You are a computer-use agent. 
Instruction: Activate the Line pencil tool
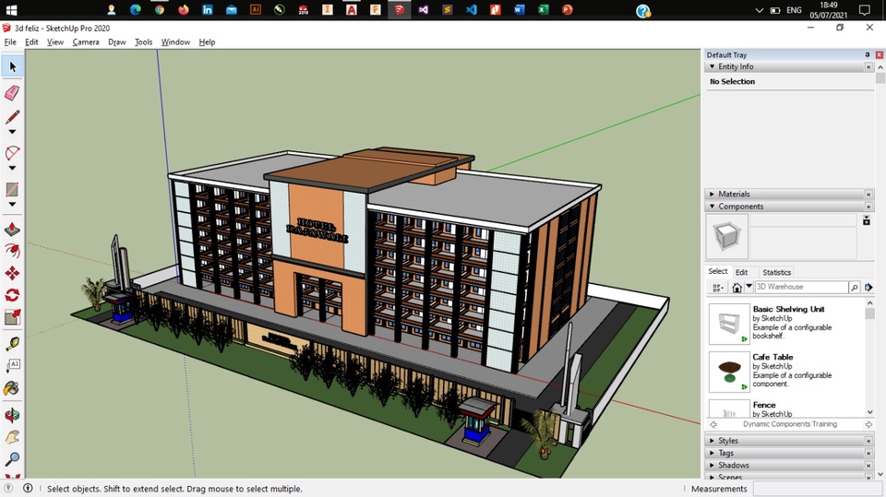pos(12,116)
